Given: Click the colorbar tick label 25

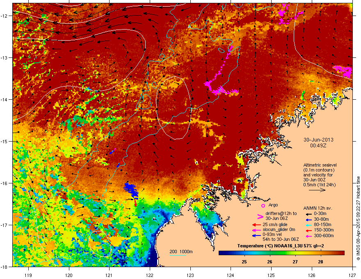Looking at the screenshot, I should 244,262.
